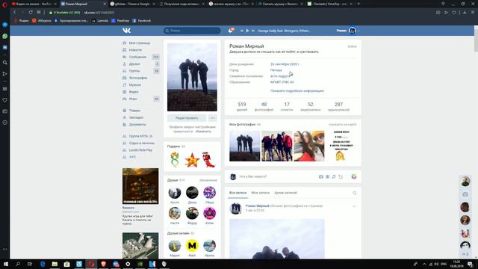
Task: Search wall posts via magnifier icon
Action: [x=355, y=193]
